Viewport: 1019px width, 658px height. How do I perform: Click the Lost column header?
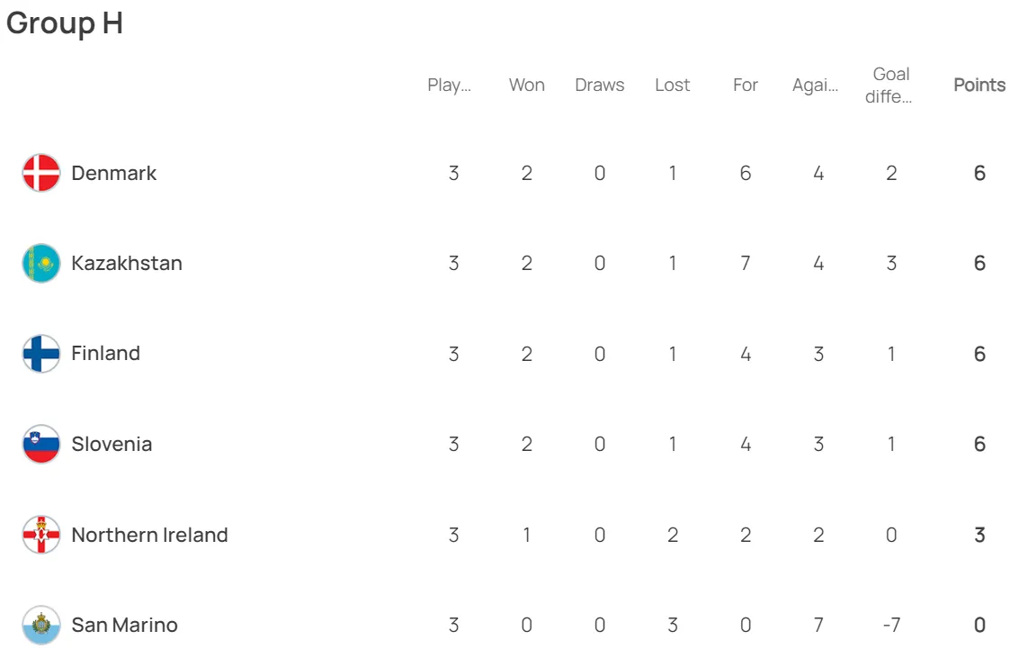tap(672, 86)
